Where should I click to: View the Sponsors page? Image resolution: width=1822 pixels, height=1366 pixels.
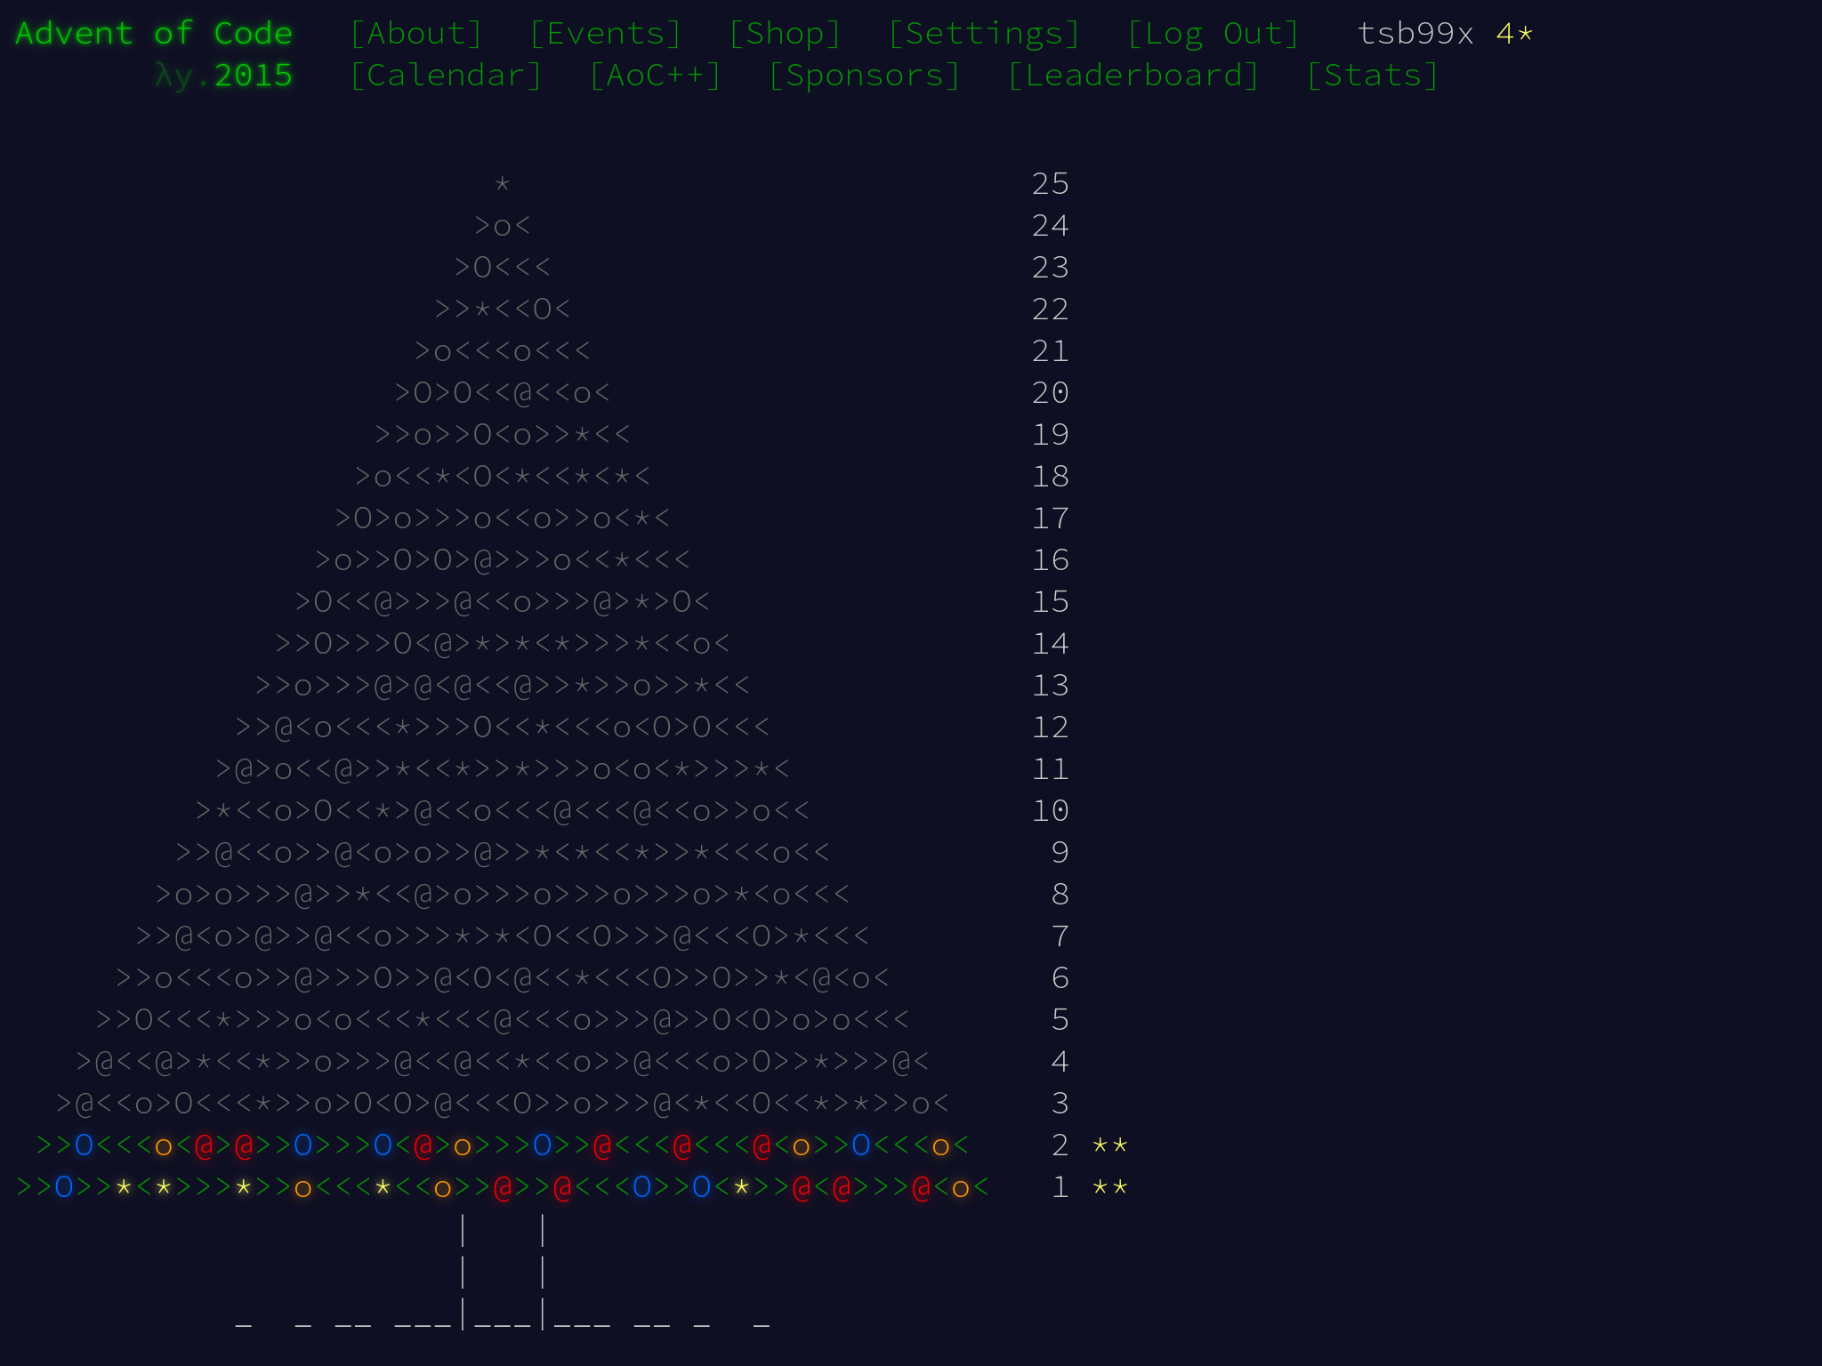pos(864,76)
